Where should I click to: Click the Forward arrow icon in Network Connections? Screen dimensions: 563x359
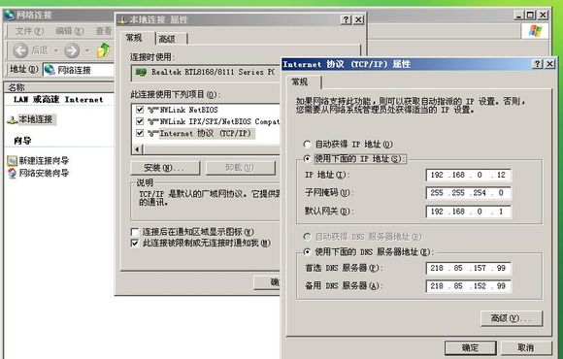[x=72, y=50]
